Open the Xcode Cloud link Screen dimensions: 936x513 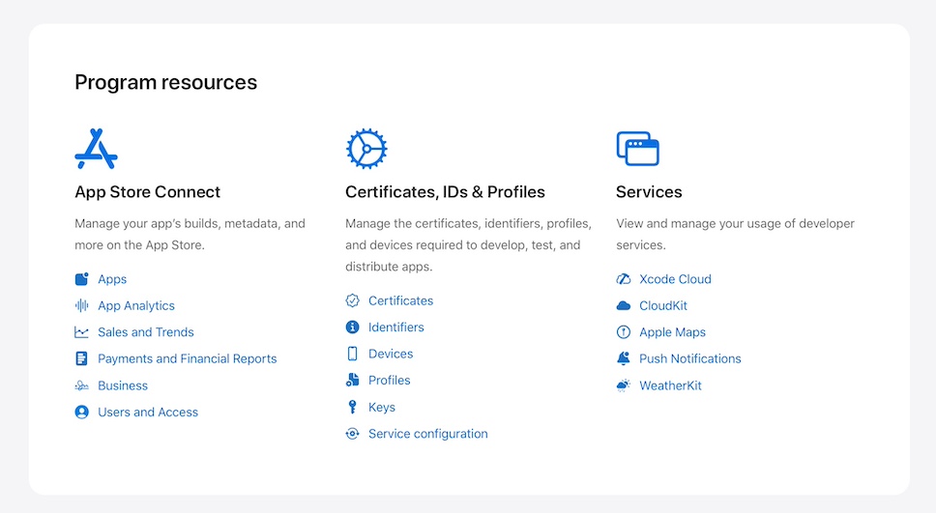click(675, 279)
